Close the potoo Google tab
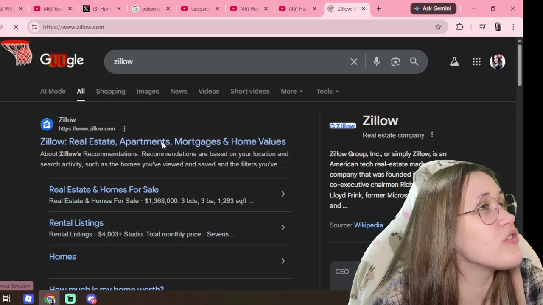Screen dimensions: 543x305 tap(168, 8)
